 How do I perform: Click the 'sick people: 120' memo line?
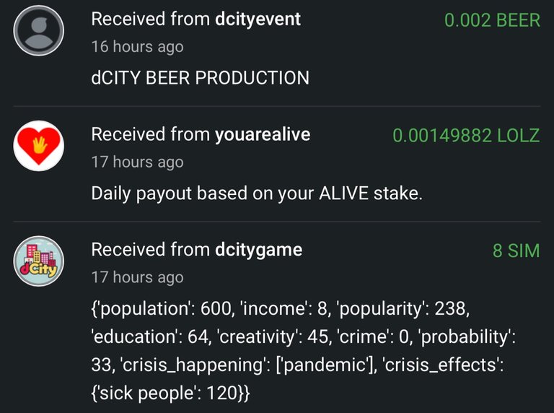[x=171, y=393]
